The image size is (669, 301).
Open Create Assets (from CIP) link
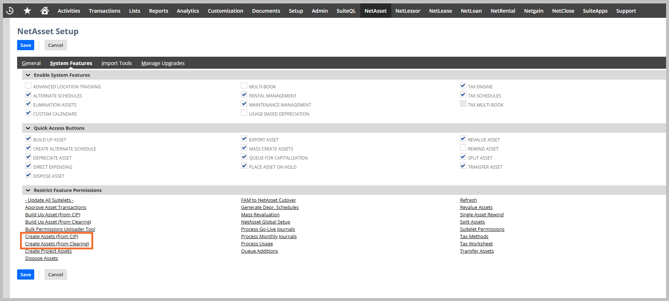(52, 236)
